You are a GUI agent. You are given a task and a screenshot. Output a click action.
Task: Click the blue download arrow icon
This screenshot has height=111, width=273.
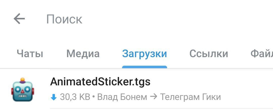[54, 97]
